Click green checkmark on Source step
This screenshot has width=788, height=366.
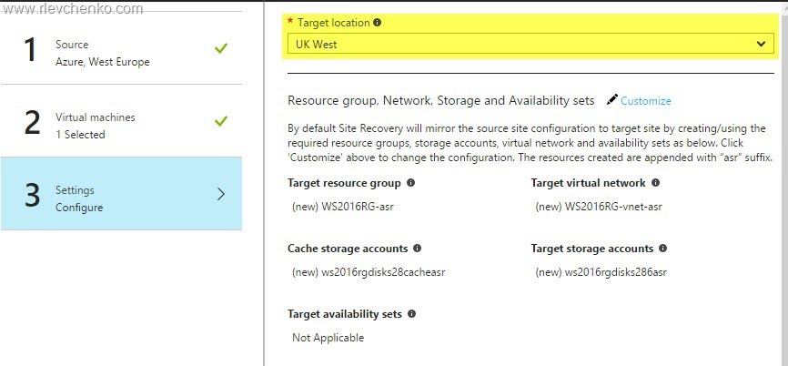coord(220,49)
